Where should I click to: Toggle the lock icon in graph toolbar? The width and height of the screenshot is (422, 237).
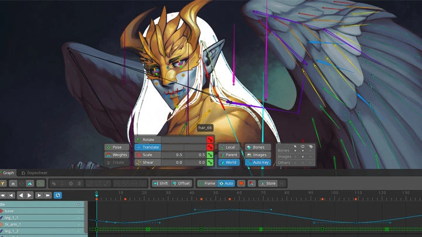13,184
